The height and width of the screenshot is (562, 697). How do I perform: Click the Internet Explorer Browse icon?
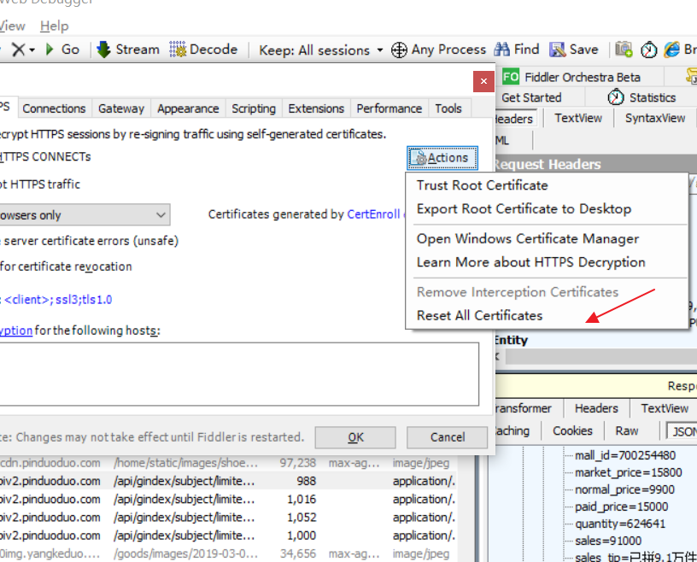pyautogui.click(x=671, y=50)
